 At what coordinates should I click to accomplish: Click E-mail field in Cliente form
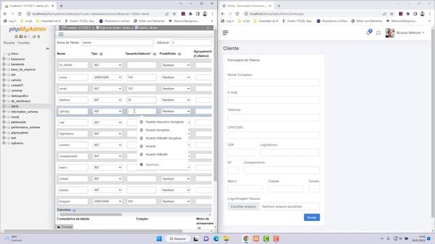point(273,100)
